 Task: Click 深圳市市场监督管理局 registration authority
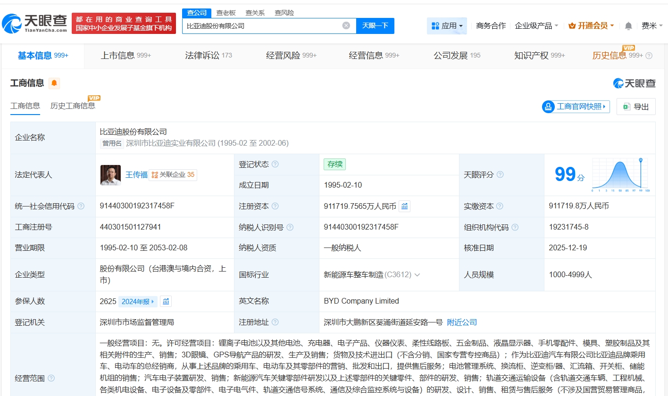point(137,322)
